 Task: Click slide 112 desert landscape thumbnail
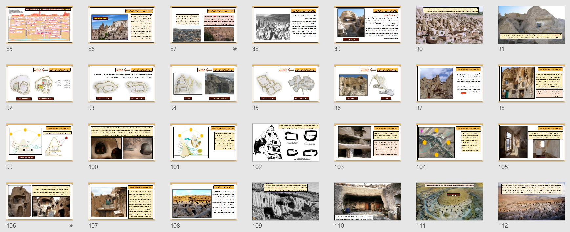coord(531,202)
